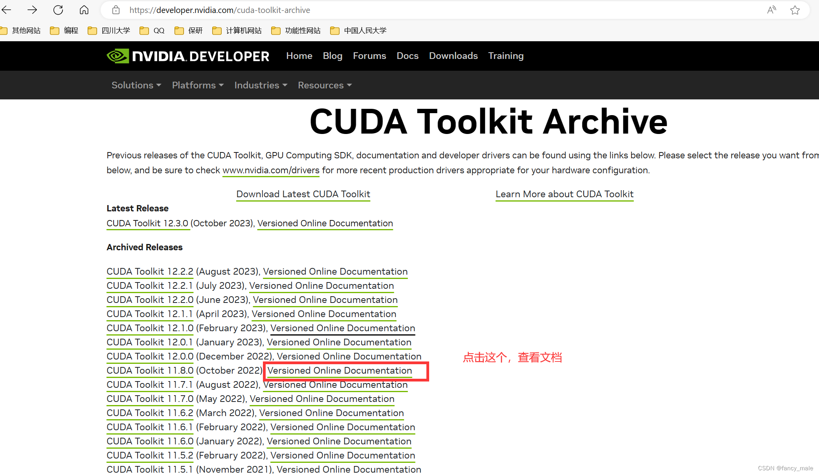Open CUDA Toolkit 11.8.0 Versioned Online Documentation
The height and width of the screenshot is (475, 819).
(340, 370)
